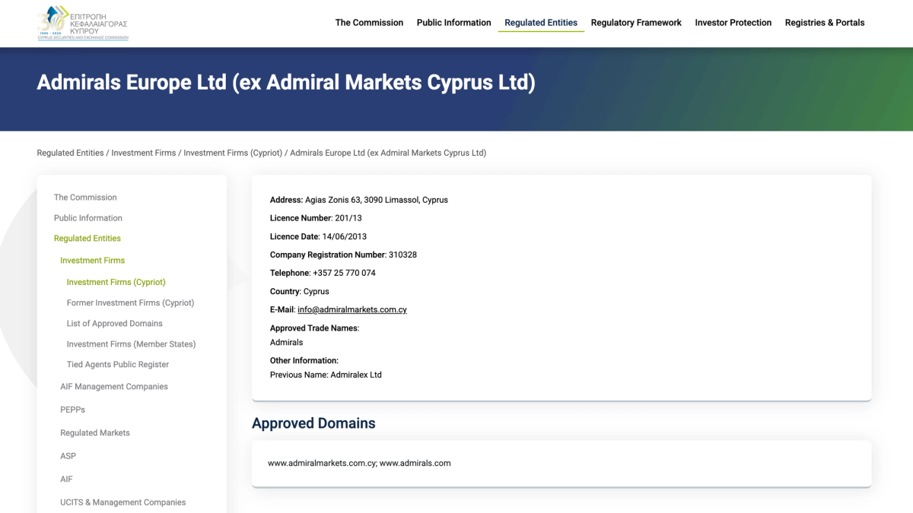Click the licence date 14/06/2013
The width and height of the screenshot is (913, 513).
click(x=344, y=236)
